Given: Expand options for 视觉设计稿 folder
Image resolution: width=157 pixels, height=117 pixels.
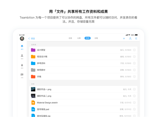Looking at the screenshot, I should (x=134, y=57).
